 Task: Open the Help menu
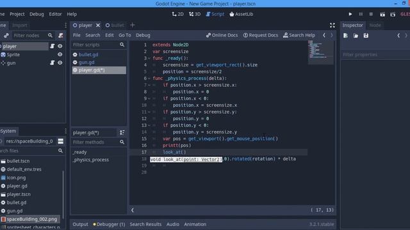tap(72, 14)
